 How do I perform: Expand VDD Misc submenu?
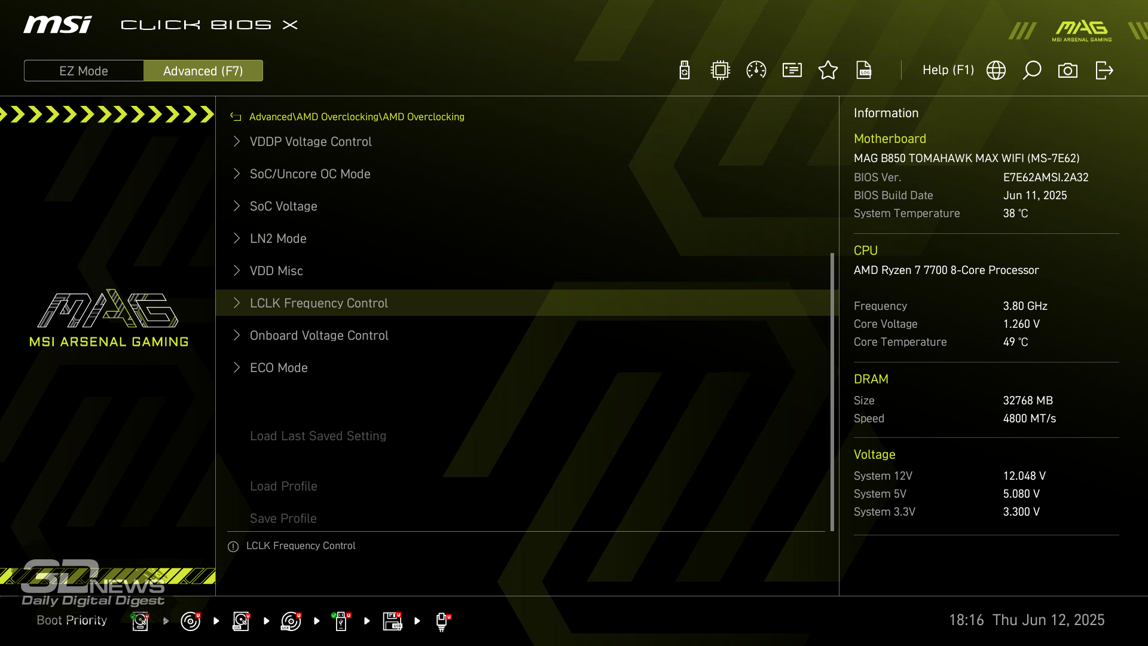point(526,271)
